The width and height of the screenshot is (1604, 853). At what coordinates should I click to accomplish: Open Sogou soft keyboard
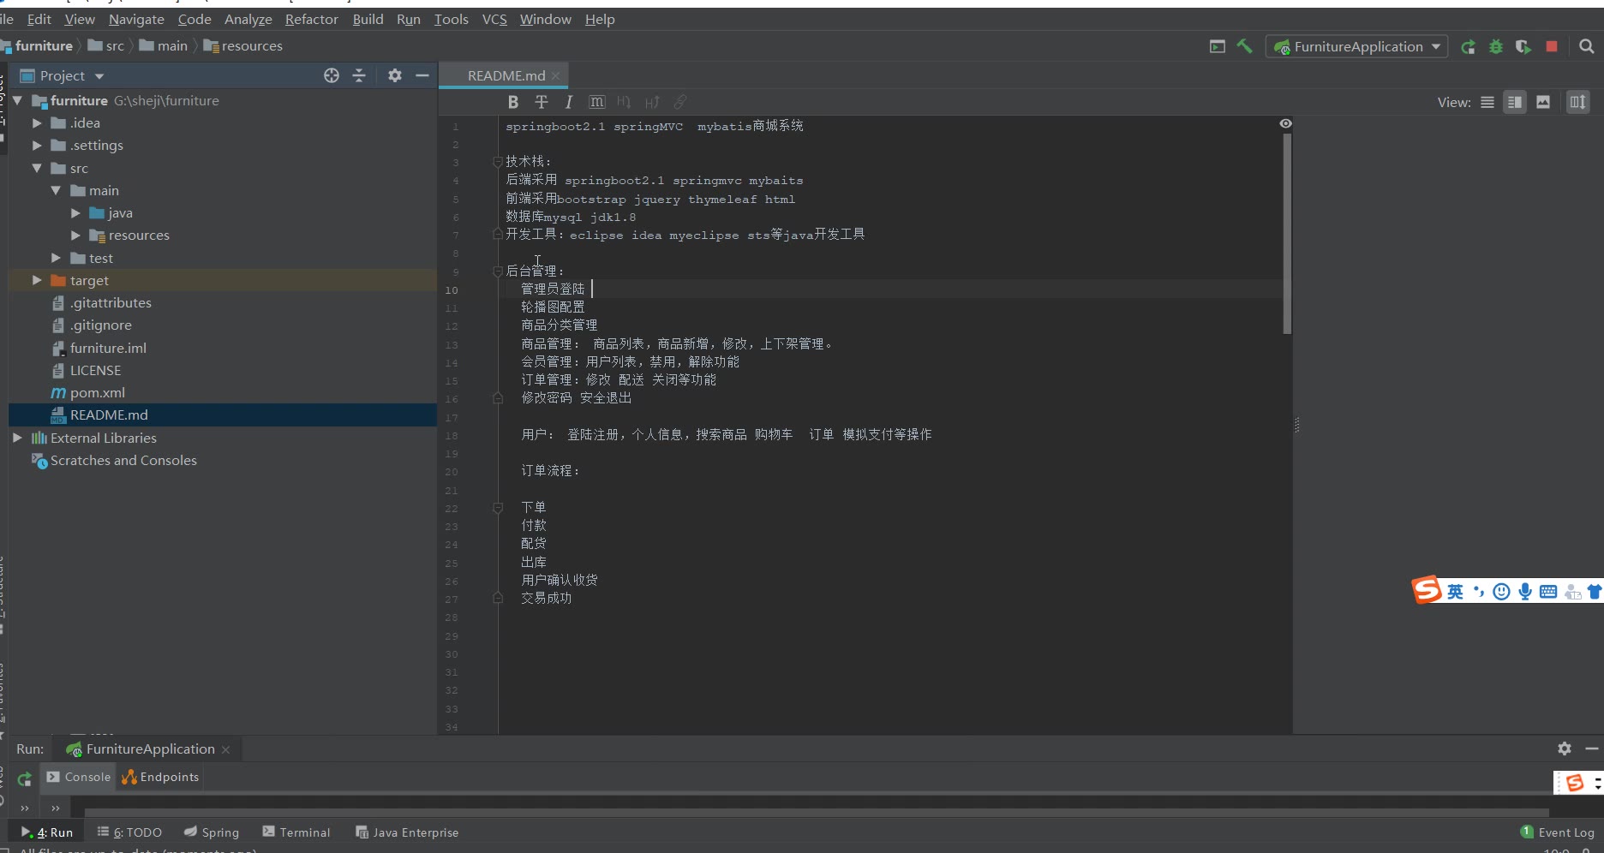click(1548, 592)
